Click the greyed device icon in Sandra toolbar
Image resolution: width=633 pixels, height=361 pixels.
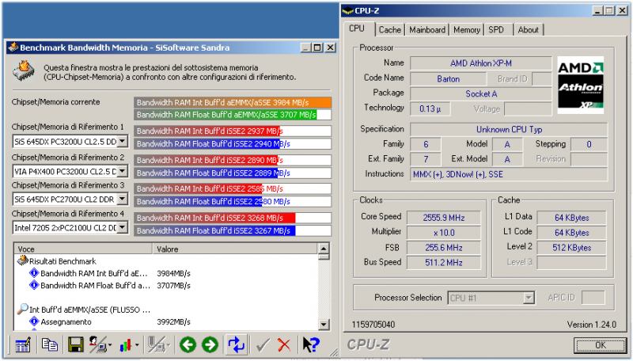[156, 345]
